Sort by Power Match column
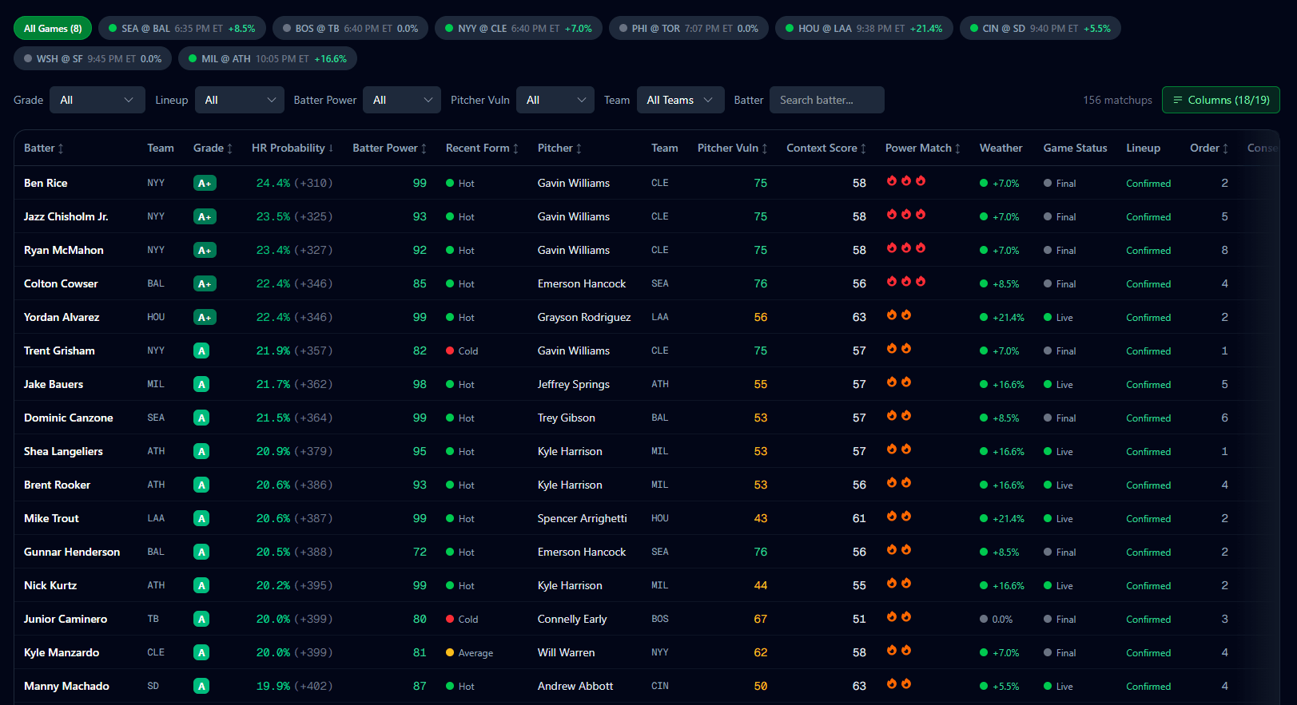This screenshot has width=1297, height=705. click(923, 148)
